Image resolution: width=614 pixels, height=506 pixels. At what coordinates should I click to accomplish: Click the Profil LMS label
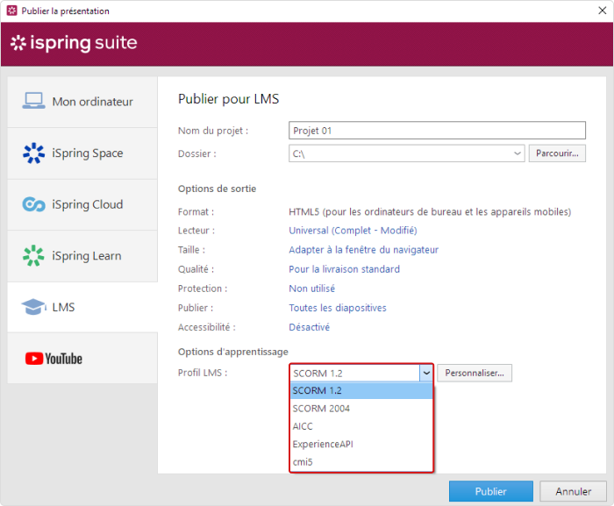coord(203,373)
